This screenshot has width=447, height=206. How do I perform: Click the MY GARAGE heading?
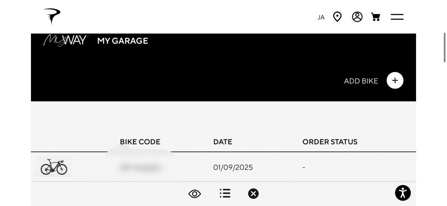(123, 41)
